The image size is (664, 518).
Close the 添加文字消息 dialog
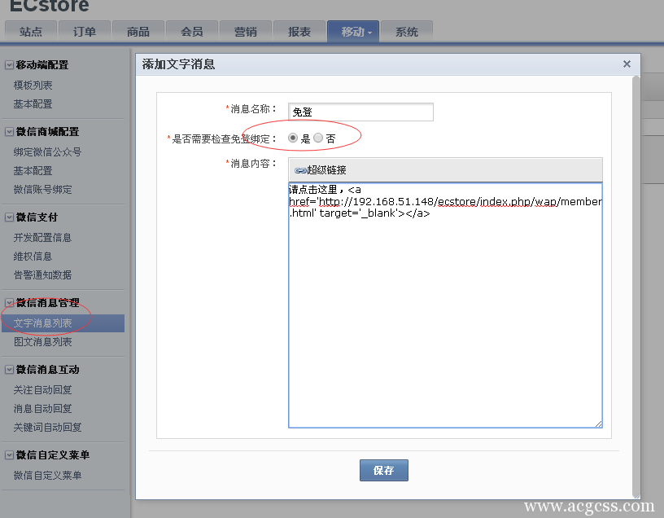(627, 64)
